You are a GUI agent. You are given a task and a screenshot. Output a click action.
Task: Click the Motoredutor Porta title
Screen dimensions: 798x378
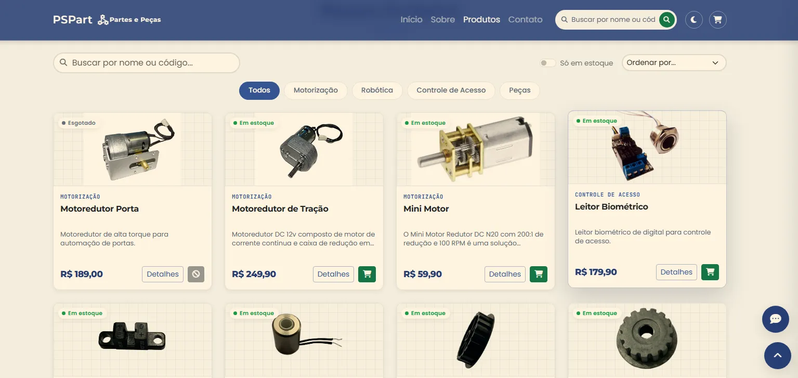coord(99,209)
